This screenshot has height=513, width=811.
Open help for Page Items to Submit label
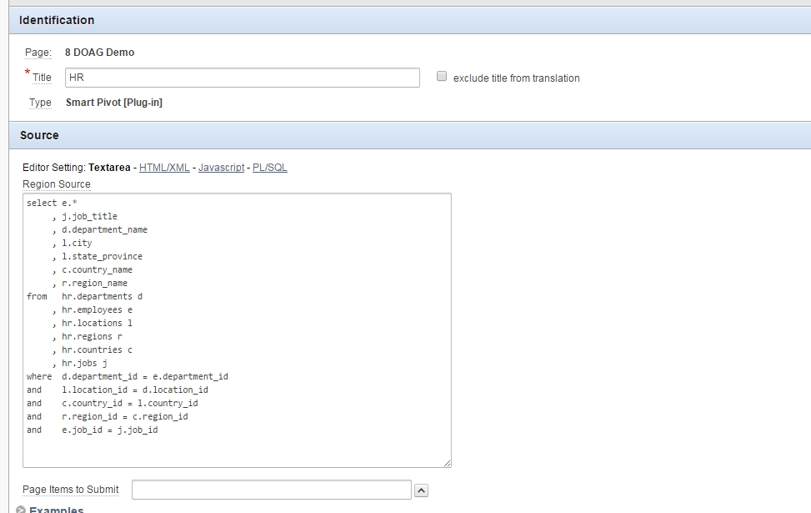tap(71, 490)
